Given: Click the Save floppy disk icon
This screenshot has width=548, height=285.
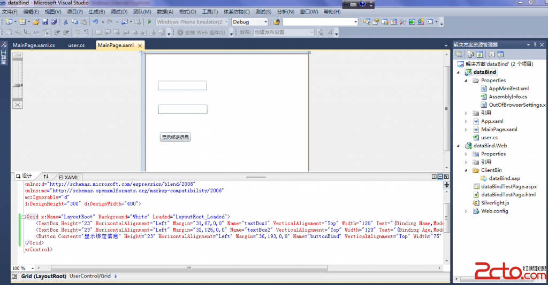Looking at the screenshot, I should [45, 22].
